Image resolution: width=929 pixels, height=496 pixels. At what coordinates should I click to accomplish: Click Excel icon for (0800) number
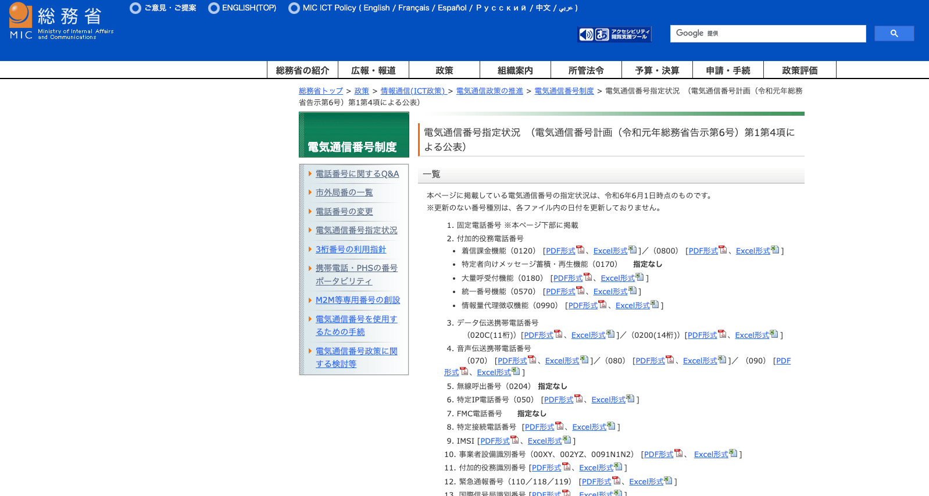pos(775,249)
